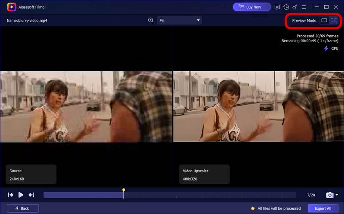The height and width of the screenshot is (214, 344).
Task: Click the zoom-in magnifier icon
Action: click(151, 20)
